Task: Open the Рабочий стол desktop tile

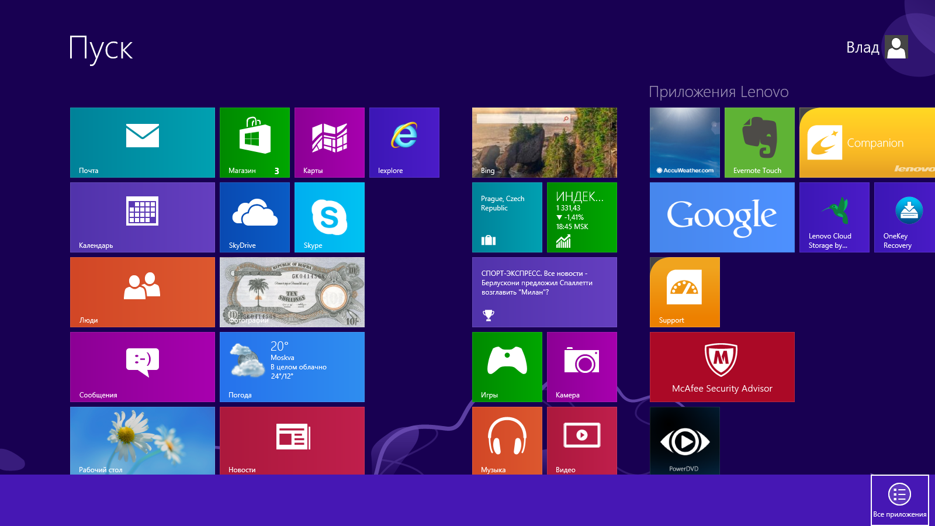Action: (143, 441)
